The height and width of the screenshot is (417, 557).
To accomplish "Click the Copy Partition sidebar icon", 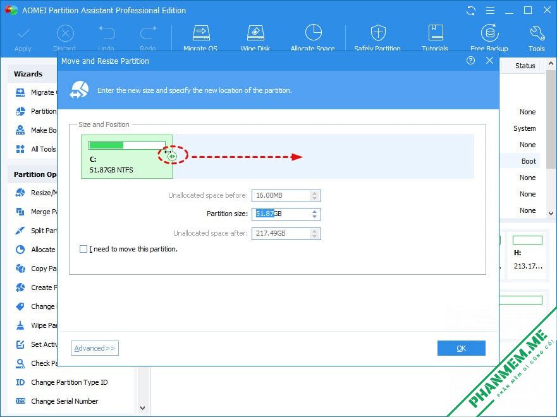I will point(20,269).
